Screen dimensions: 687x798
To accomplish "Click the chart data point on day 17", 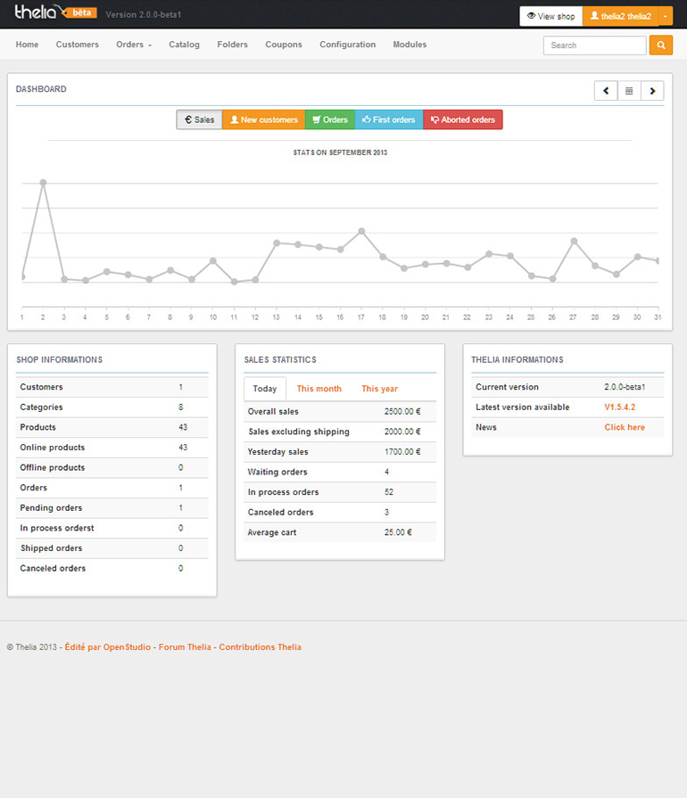I will pos(361,231).
